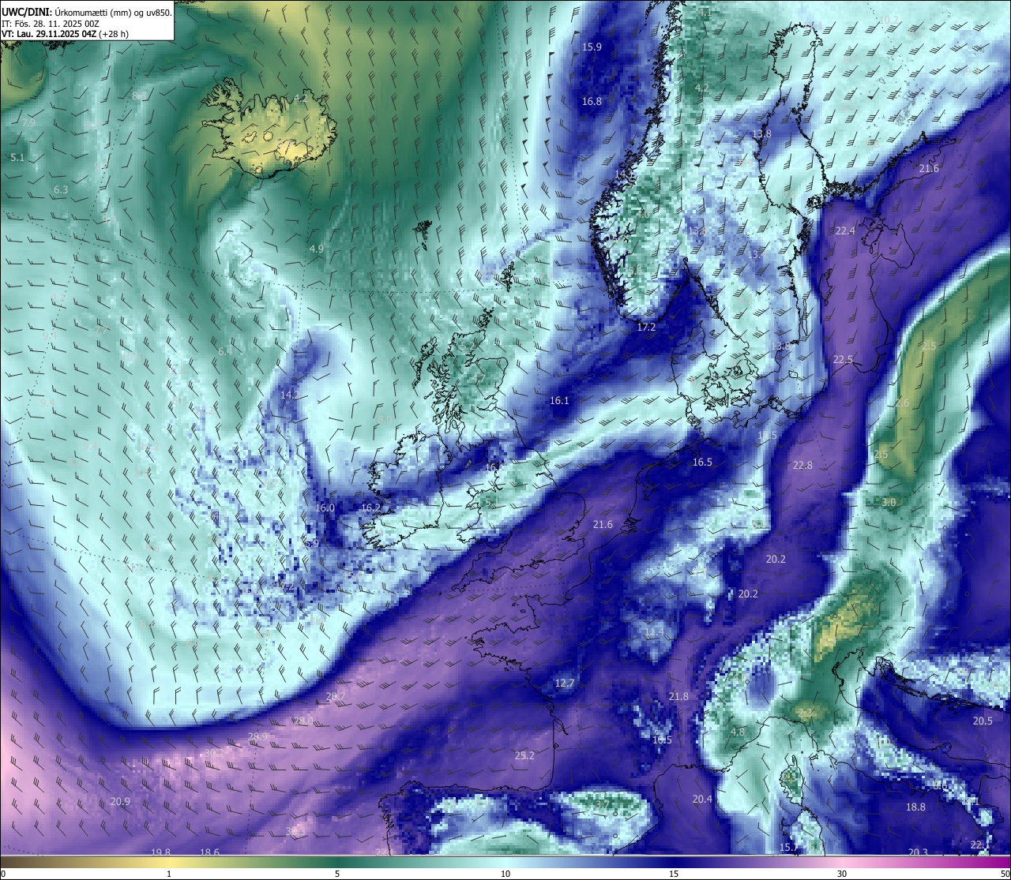The height and width of the screenshot is (880, 1011).
Task: Click the 22.4 value over the Baltic
Action: [845, 230]
